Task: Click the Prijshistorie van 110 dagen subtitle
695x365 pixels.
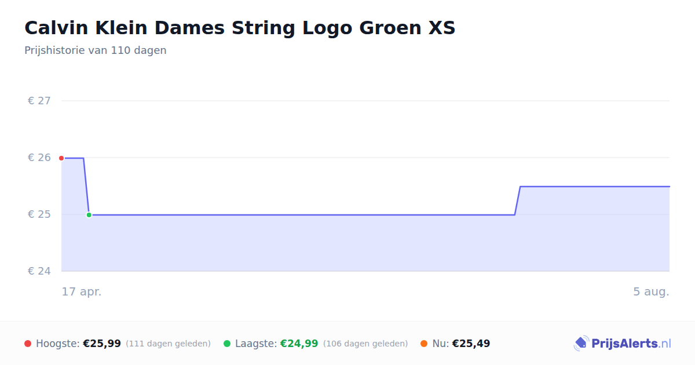Action: tap(96, 50)
